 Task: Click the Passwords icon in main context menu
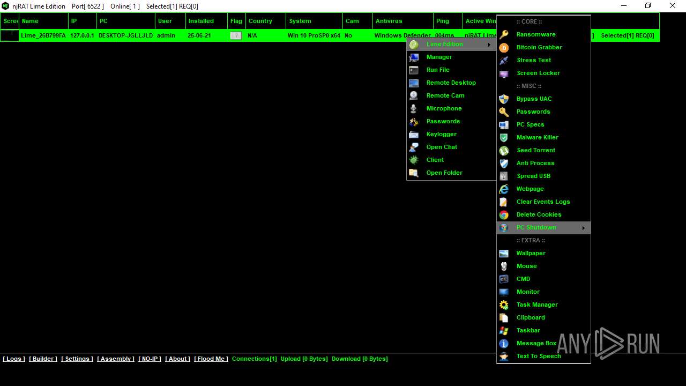click(x=414, y=121)
